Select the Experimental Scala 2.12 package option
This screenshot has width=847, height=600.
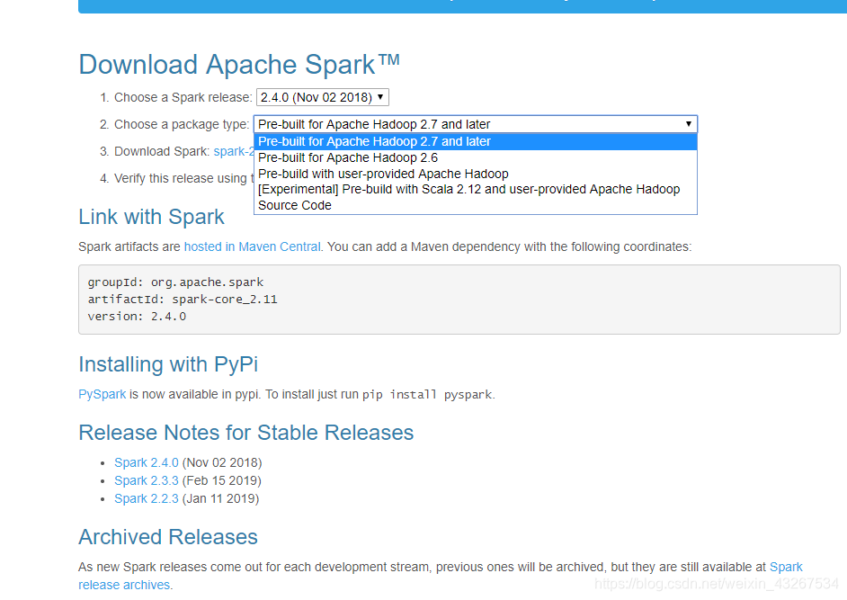(x=476, y=189)
